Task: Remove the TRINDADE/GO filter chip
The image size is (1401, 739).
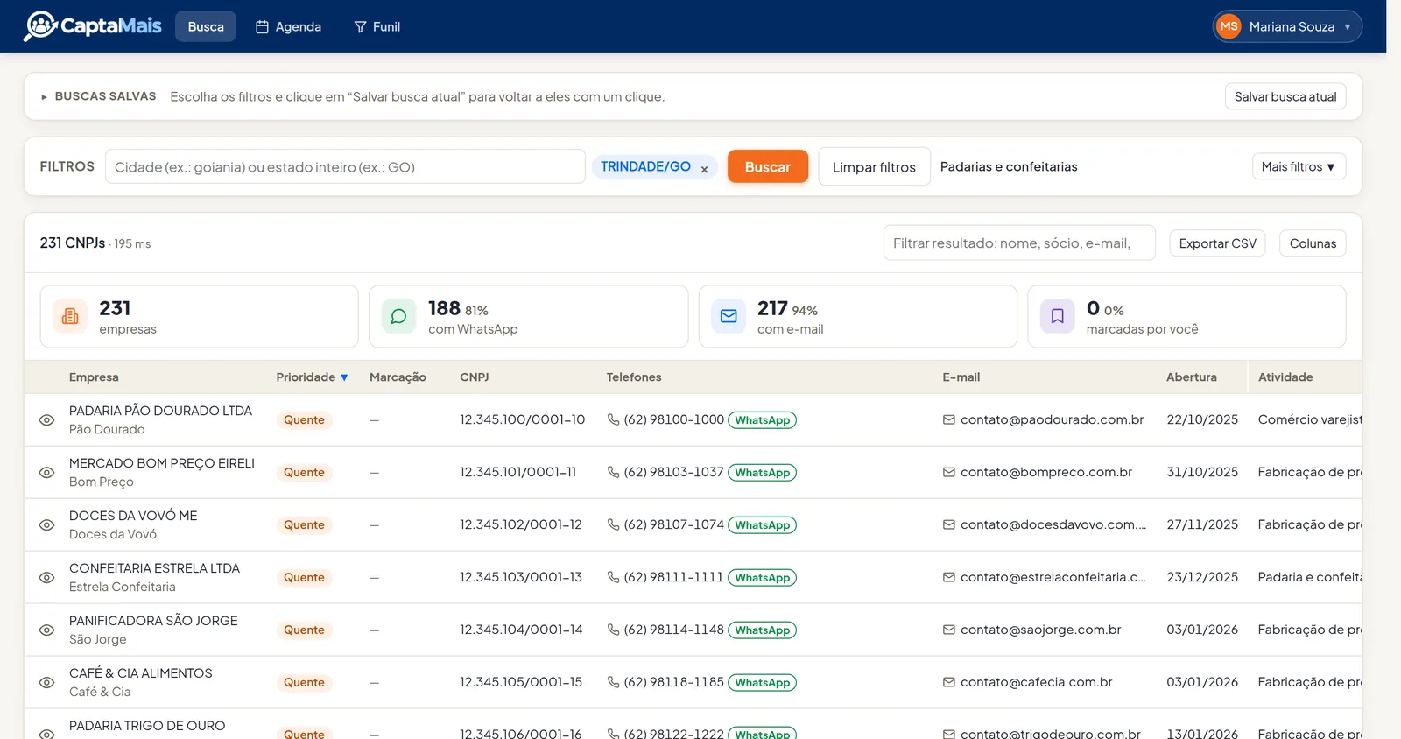Action: 704,169
